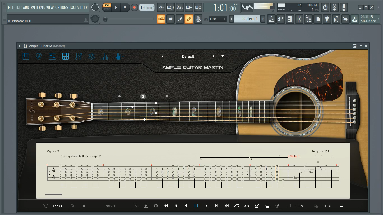Open the FL Studio channel rack

coord(290,19)
